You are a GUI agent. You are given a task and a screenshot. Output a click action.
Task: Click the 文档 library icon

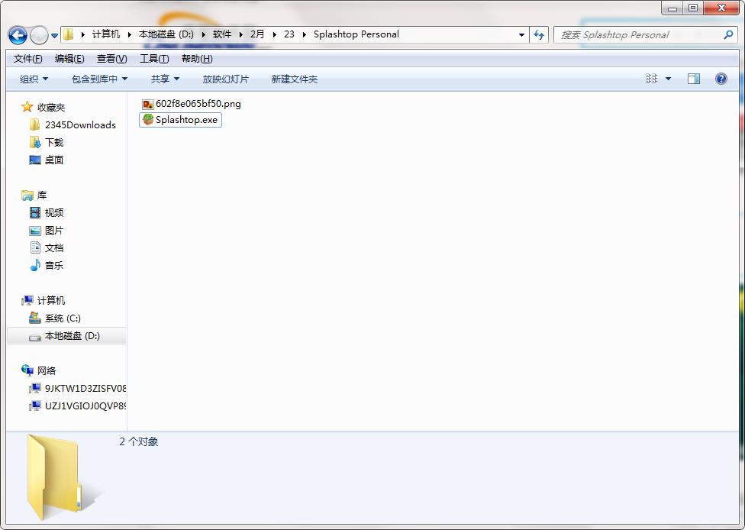(x=35, y=247)
